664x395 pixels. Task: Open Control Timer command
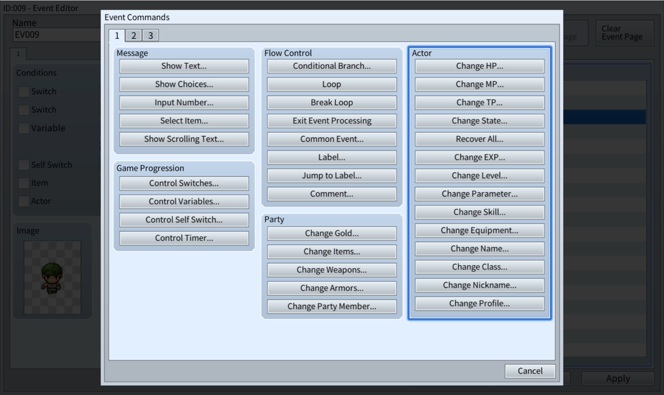click(x=184, y=238)
